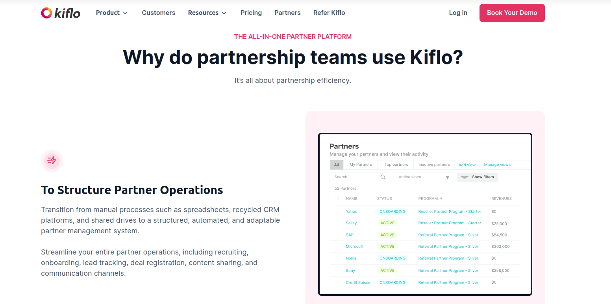Image resolution: width=611 pixels, height=304 pixels.
Task: Switch to Top partners tab
Action: point(396,165)
